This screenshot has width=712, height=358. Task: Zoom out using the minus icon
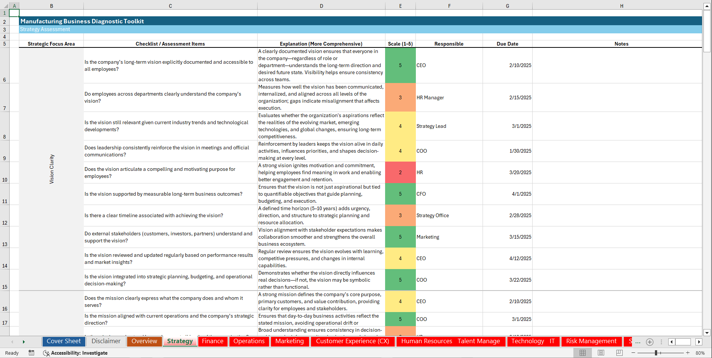pos(632,353)
